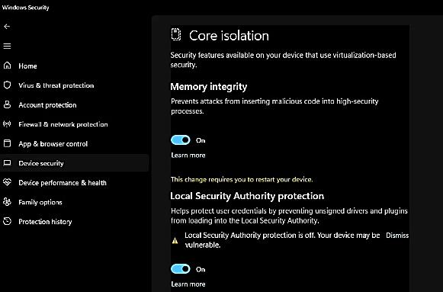Click the Device performance heart icon

coord(7,182)
